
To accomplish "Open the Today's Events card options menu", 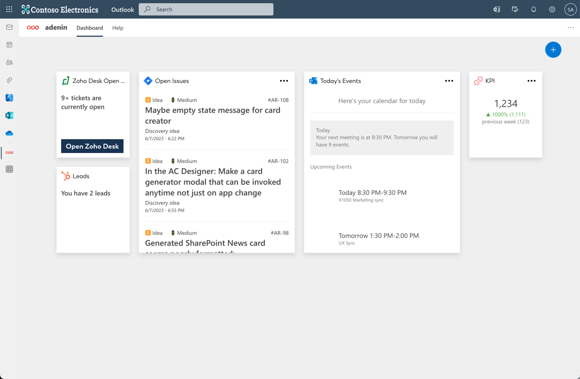I will pyautogui.click(x=449, y=81).
